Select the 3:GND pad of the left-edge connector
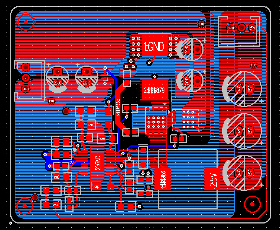This screenshot has height=230, width=280. [26, 89]
